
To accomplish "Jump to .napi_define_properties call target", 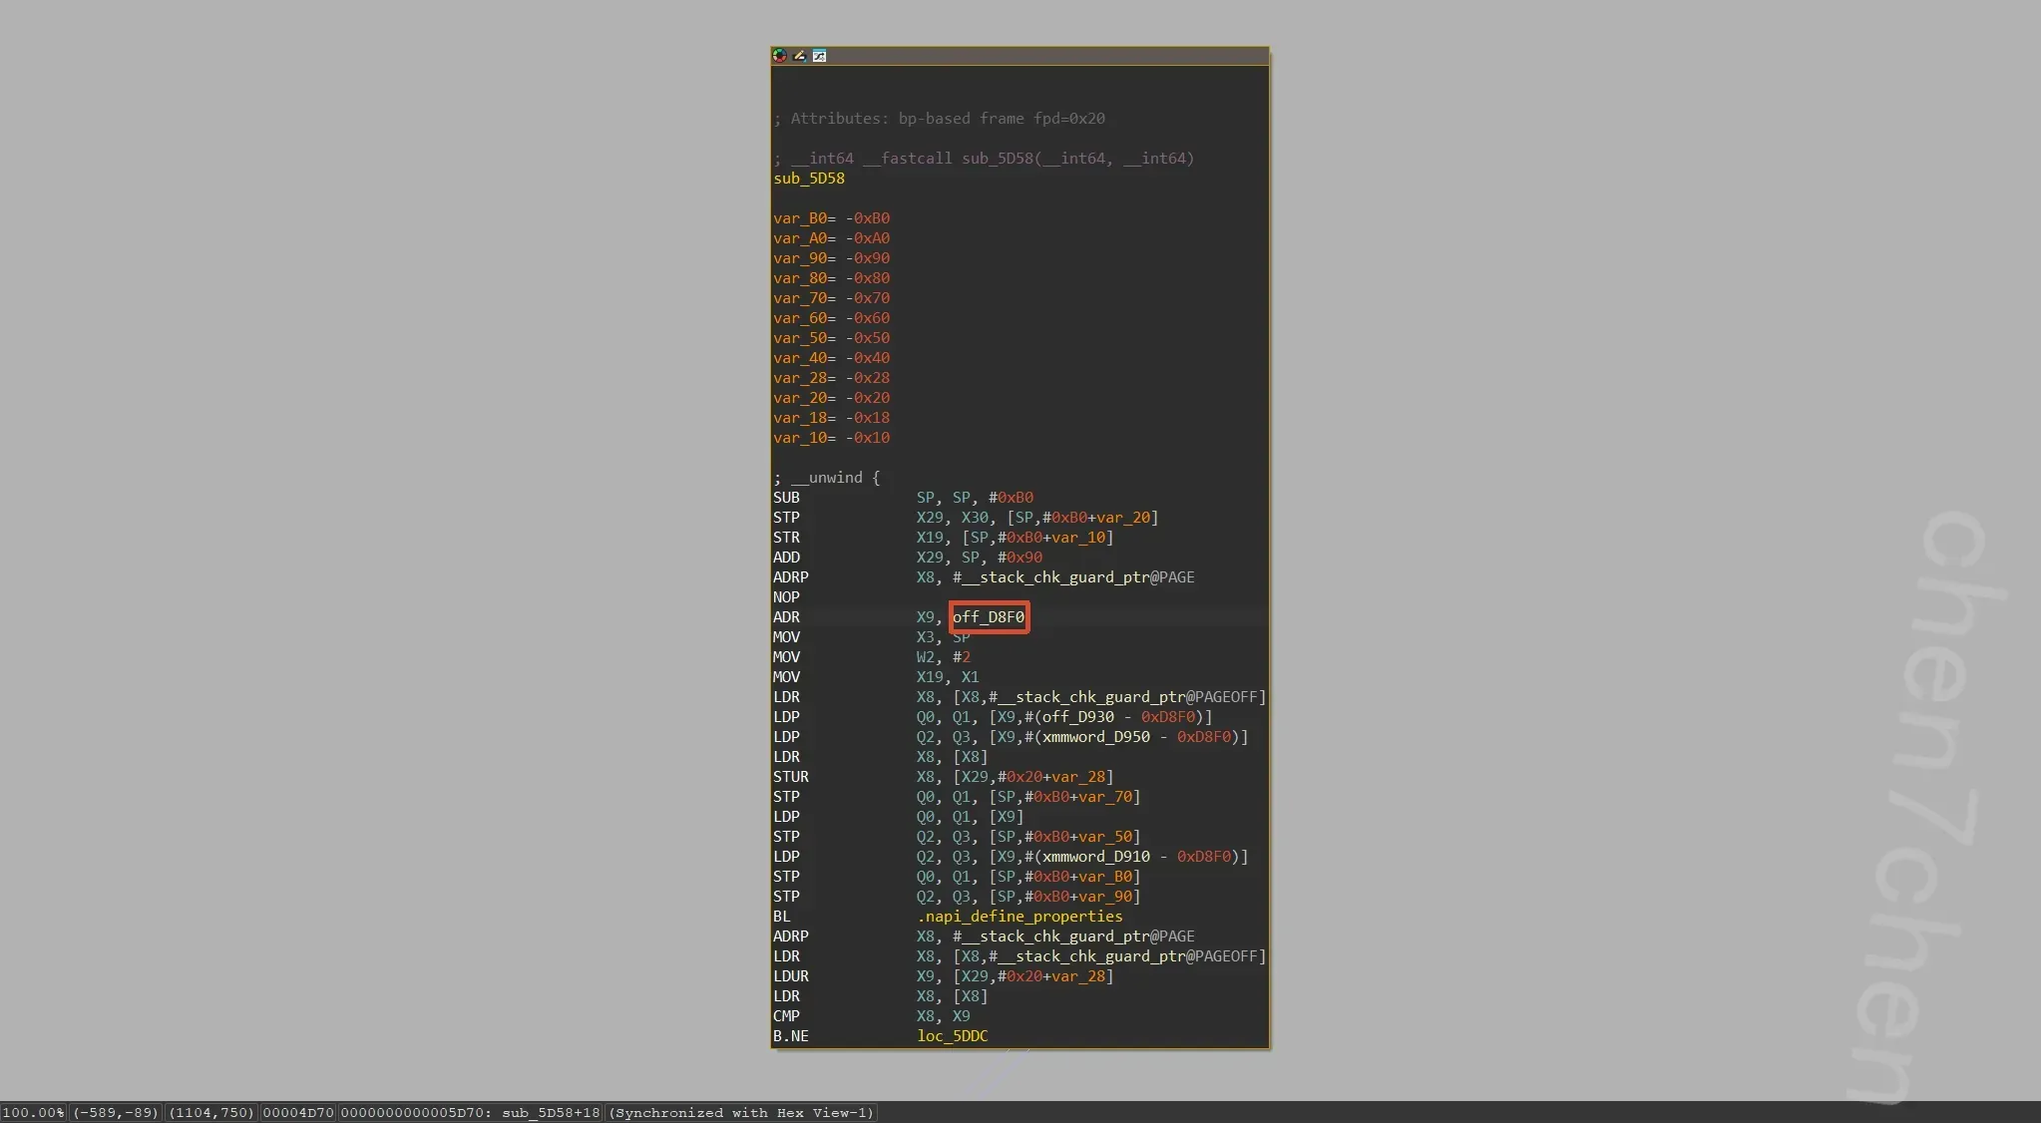I will [1019, 917].
